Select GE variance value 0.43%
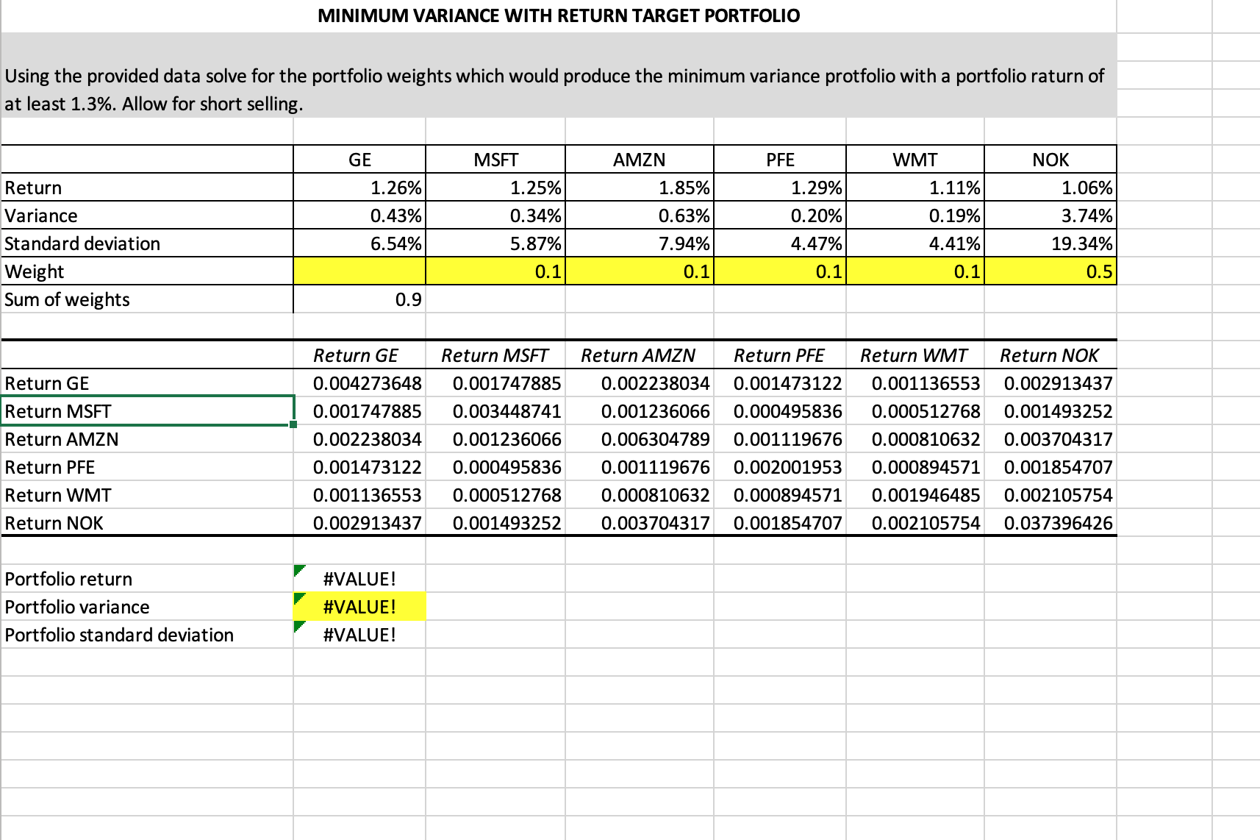 click(359, 216)
